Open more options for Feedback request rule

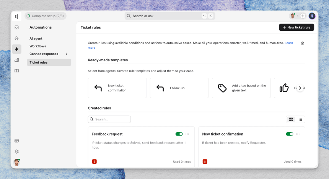click(187, 134)
